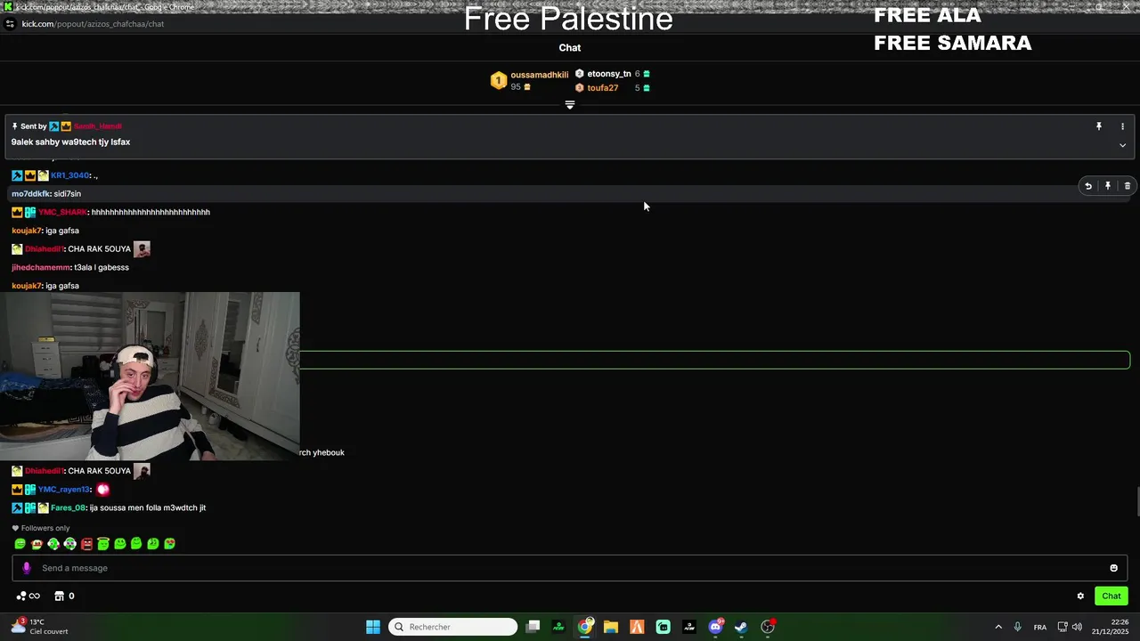Pin the mo7ddkfk message with its pin icon

pyautogui.click(x=1108, y=186)
